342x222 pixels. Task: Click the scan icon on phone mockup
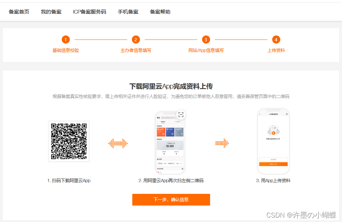coord(181,114)
